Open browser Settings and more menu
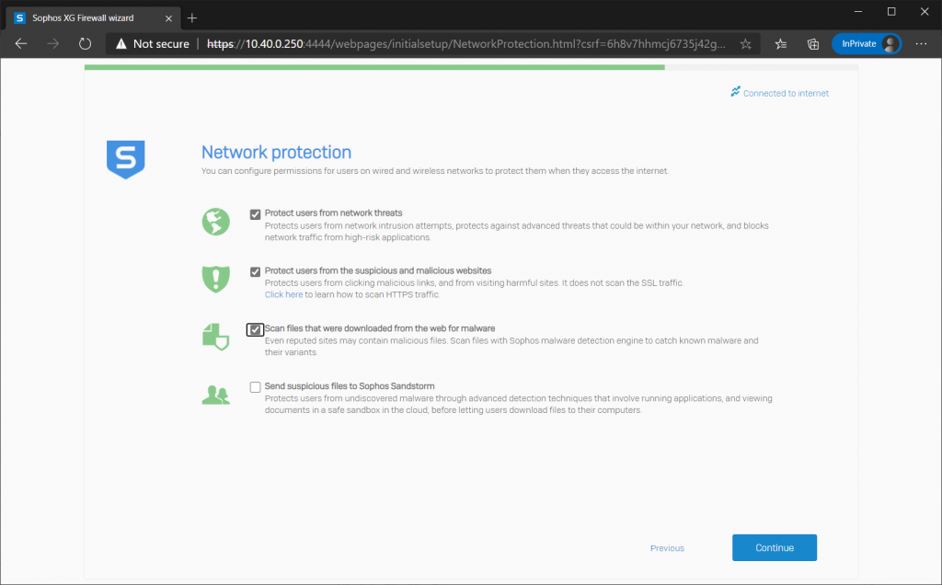Image resolution: width=942 pixels, height=585 pixels. [x=921, y=44]
